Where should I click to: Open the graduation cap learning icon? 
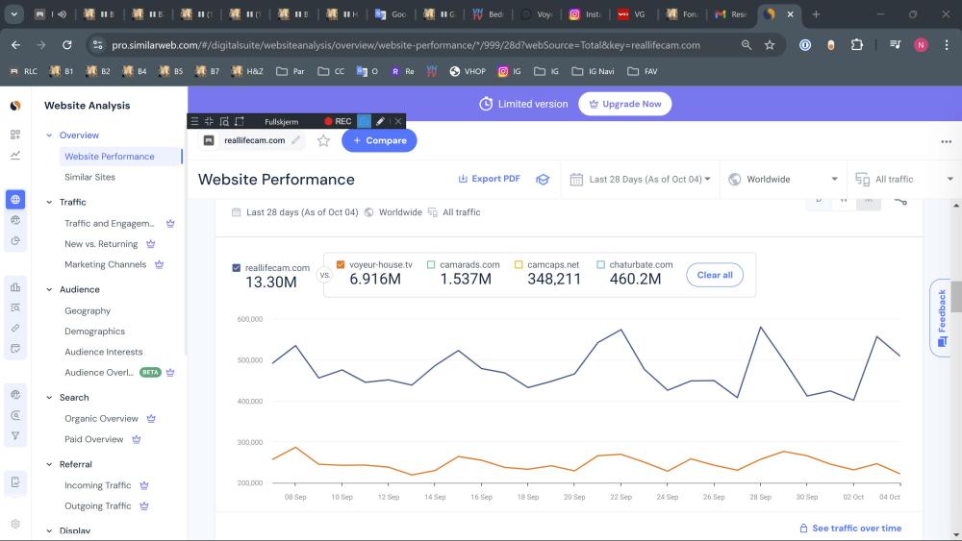(x=543, y=179)
